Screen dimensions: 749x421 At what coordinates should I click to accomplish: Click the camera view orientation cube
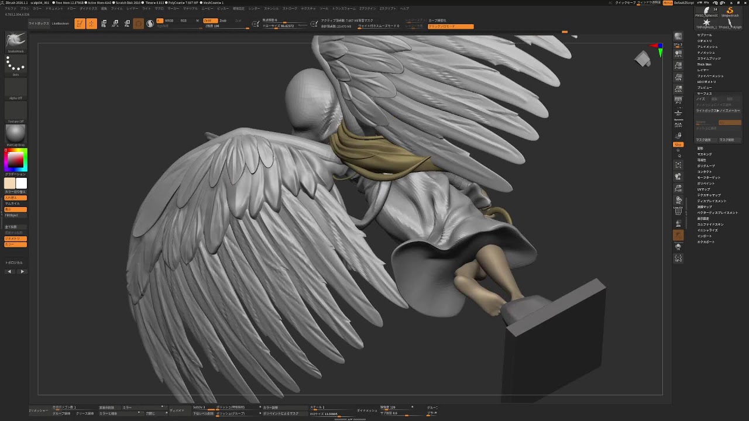[643, 58]
